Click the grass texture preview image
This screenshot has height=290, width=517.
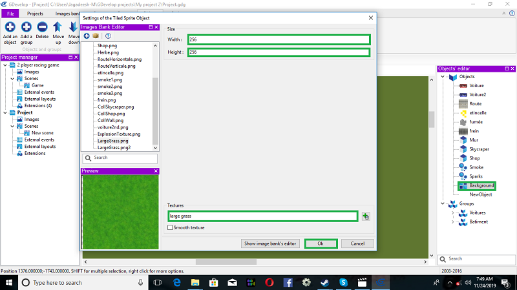point(120,212)
